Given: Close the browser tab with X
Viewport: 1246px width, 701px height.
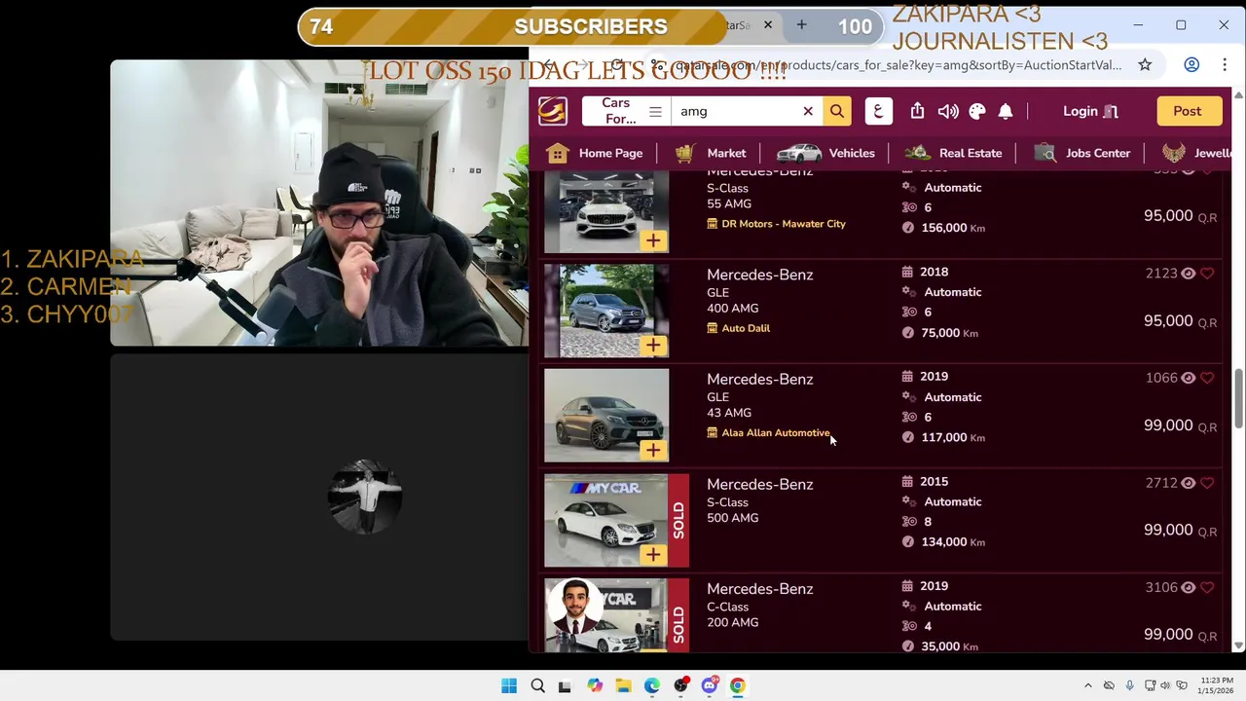Looking at the screenshot, I should point(767,25).
